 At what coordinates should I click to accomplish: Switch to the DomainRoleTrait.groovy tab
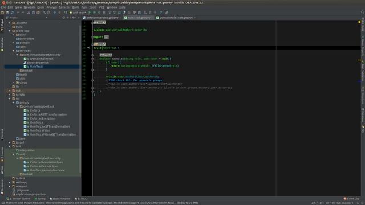pyautogui.click(x=176, y=18)
